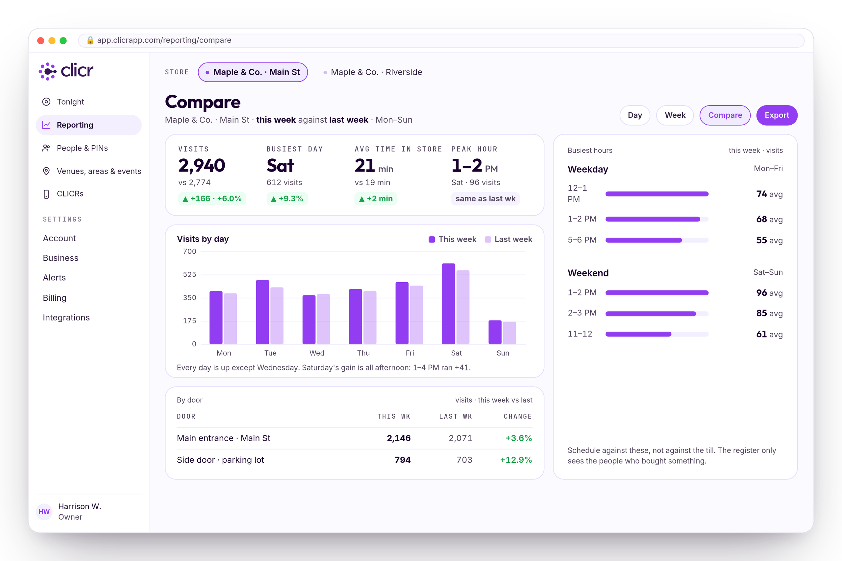Click the same as last wk badge
This screenshot has width=842, height=561.
[485, 199]
